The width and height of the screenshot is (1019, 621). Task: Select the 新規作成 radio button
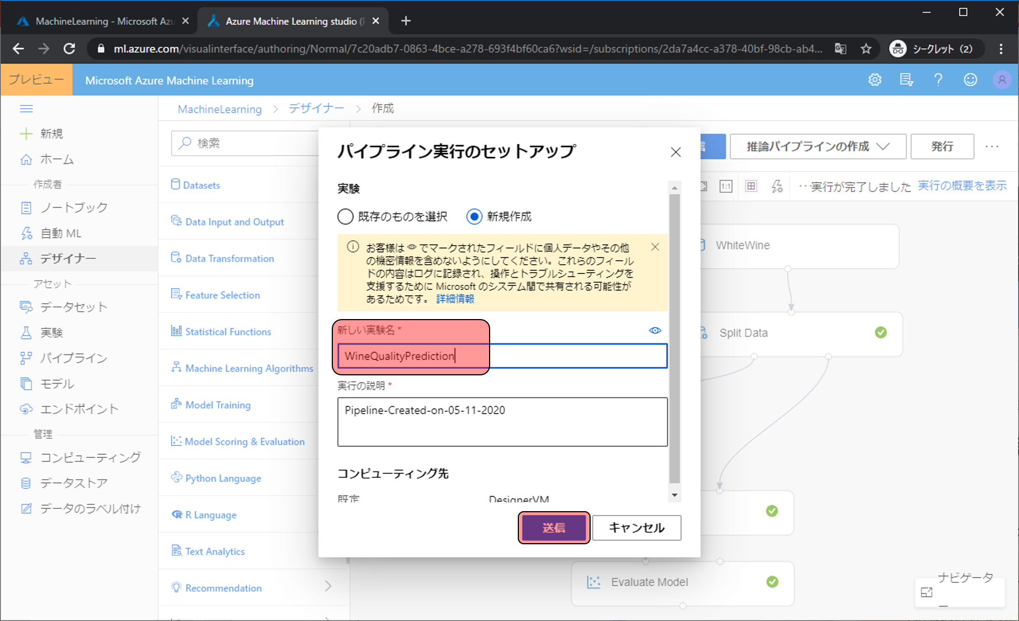coord(474,216)
